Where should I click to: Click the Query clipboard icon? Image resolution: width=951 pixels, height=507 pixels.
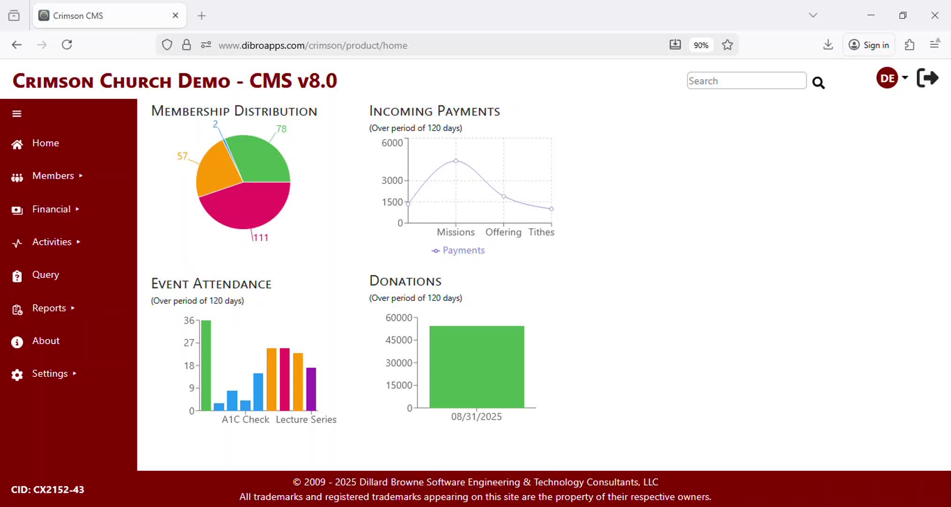[x=17, y=276]
